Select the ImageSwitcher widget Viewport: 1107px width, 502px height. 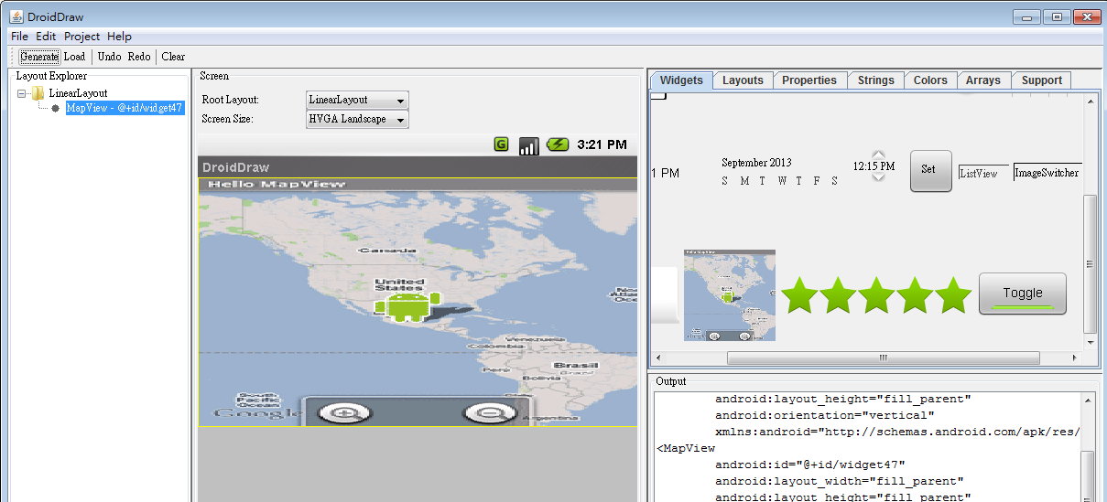tap(1048, 172)
